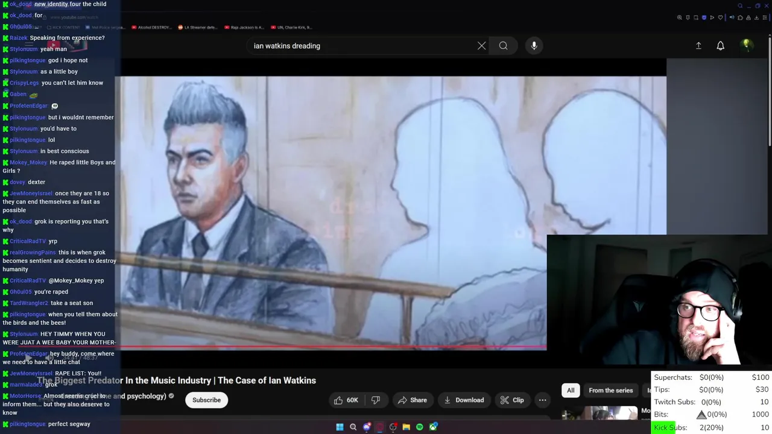
Task: Click the browser send/flow arrow icon
Action: pyautogui.click(x=712, y=17)
